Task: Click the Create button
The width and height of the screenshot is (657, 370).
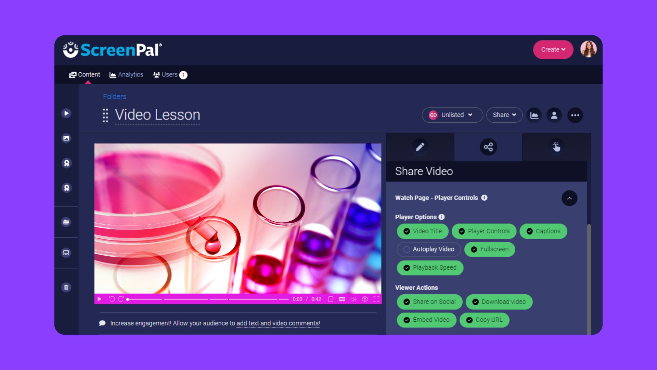Action: (x=553, y=49)
